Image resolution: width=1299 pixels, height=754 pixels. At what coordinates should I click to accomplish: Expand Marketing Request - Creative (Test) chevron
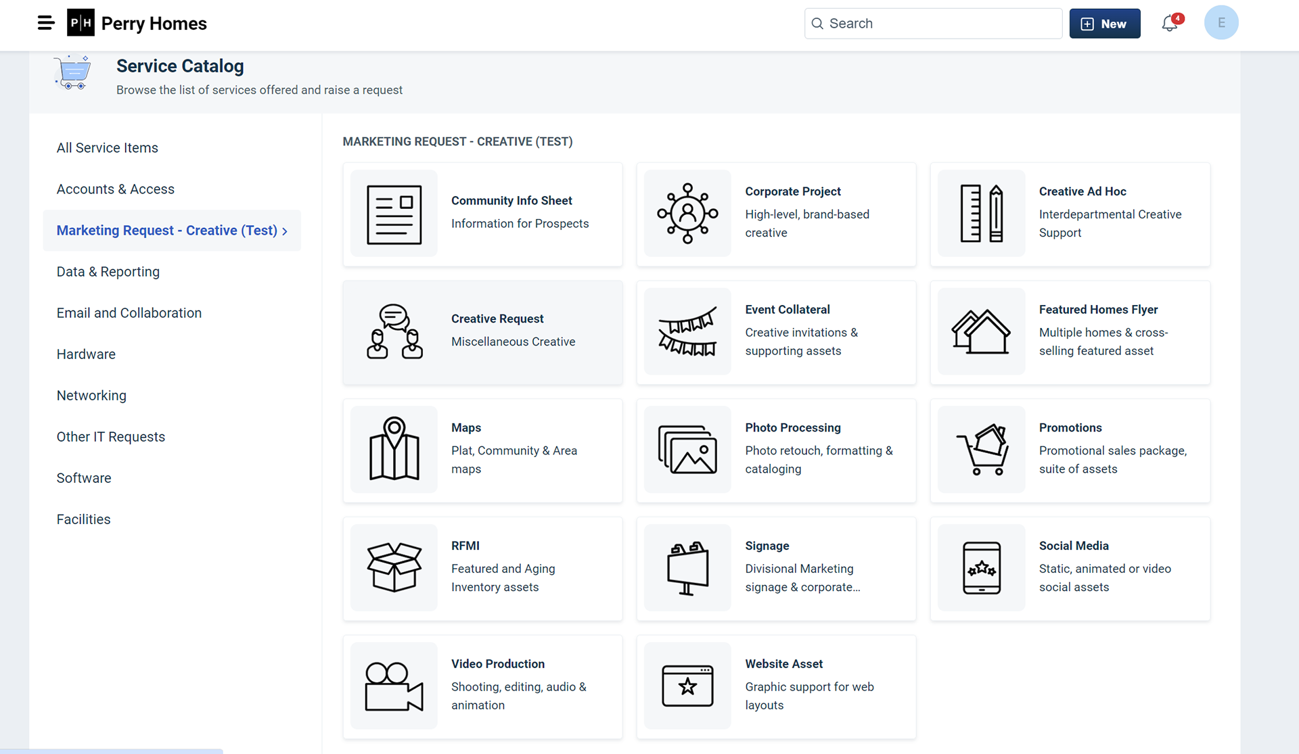[x=285, y=231]
